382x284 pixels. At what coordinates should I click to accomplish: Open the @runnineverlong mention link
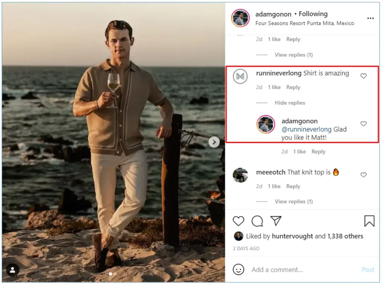(306, 129)
